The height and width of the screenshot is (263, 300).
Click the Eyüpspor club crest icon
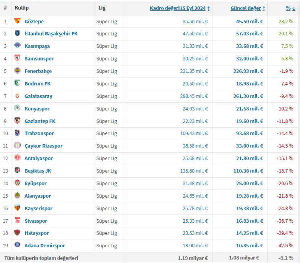pyautogui.click(x=17, y=183)
